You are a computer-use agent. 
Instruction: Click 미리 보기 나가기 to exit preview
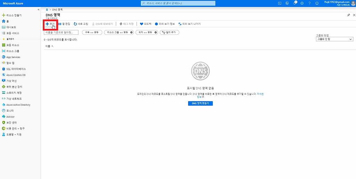tap(189, 24)
